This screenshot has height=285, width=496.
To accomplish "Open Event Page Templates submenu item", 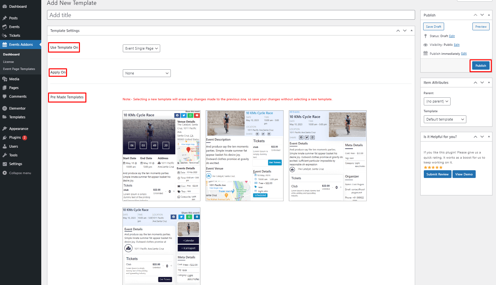I will 19,69.
